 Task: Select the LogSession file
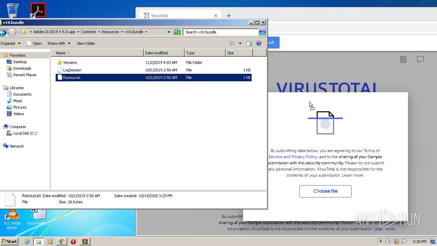tap(72, 70)
